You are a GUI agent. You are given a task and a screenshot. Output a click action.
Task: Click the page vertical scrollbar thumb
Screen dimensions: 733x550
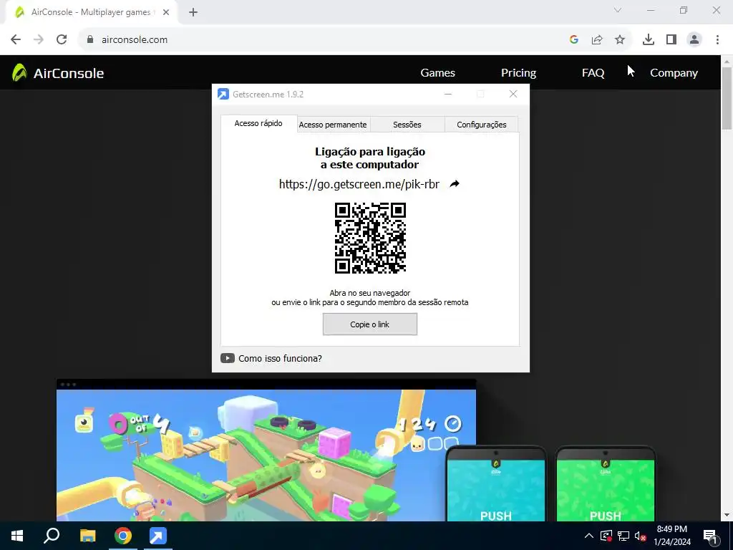pos(727,98)
